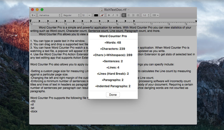Click the tab stop at ruler mark 6
Image resolution: width=224 pixels, height=130 pixels.
tap(134, 21)
